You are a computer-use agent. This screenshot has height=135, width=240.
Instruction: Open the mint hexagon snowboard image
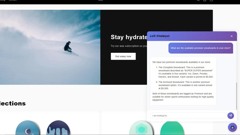[x=141, y=128]
